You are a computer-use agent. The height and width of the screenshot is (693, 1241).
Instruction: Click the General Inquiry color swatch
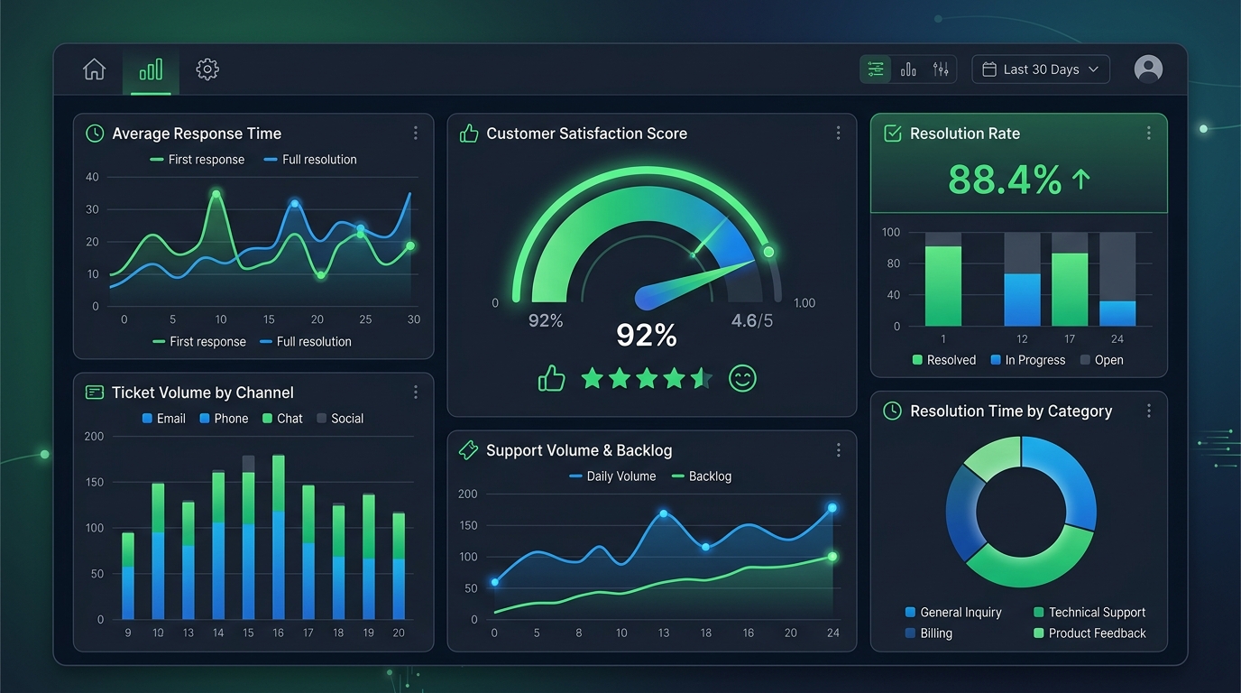tap(910, 613)
